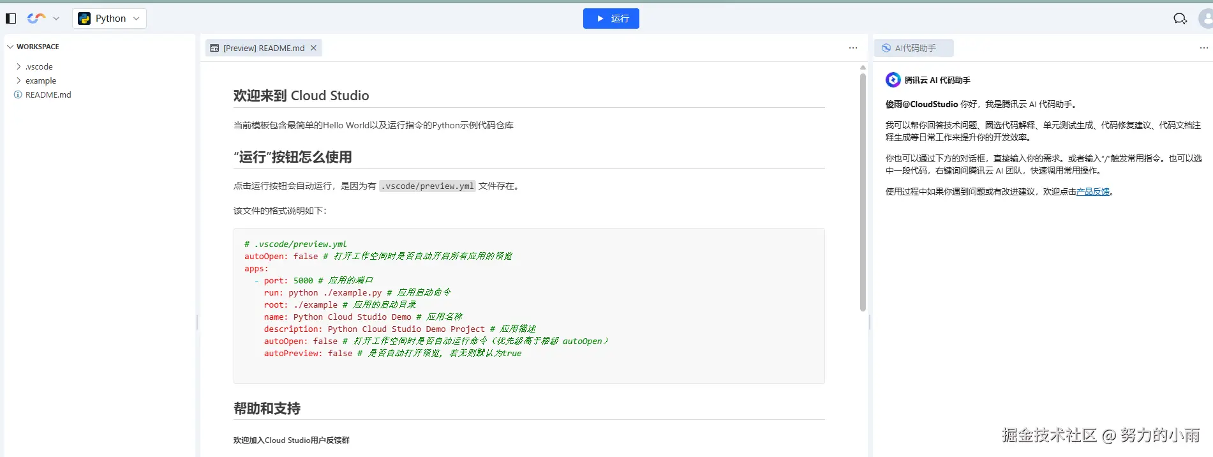
Task: Click the 腾讯云 AI 代码助手 avatar icon
Action: click(893, 80)
